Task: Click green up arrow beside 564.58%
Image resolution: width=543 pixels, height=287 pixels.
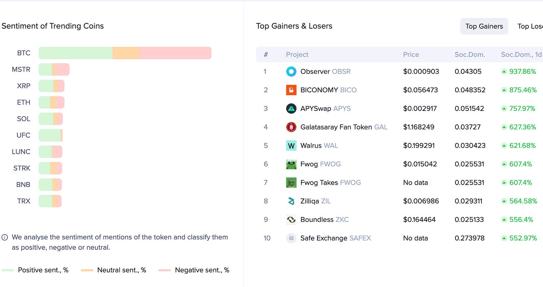Action: [x=504, y=201]
